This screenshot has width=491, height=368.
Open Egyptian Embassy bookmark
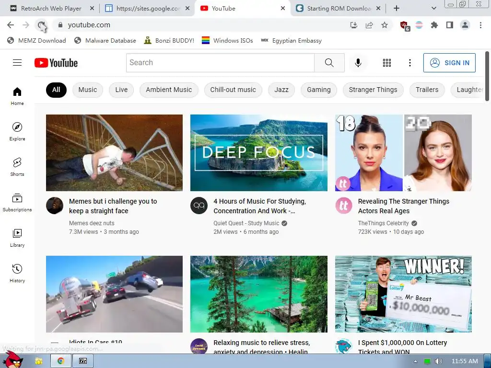tap(291, 40)
